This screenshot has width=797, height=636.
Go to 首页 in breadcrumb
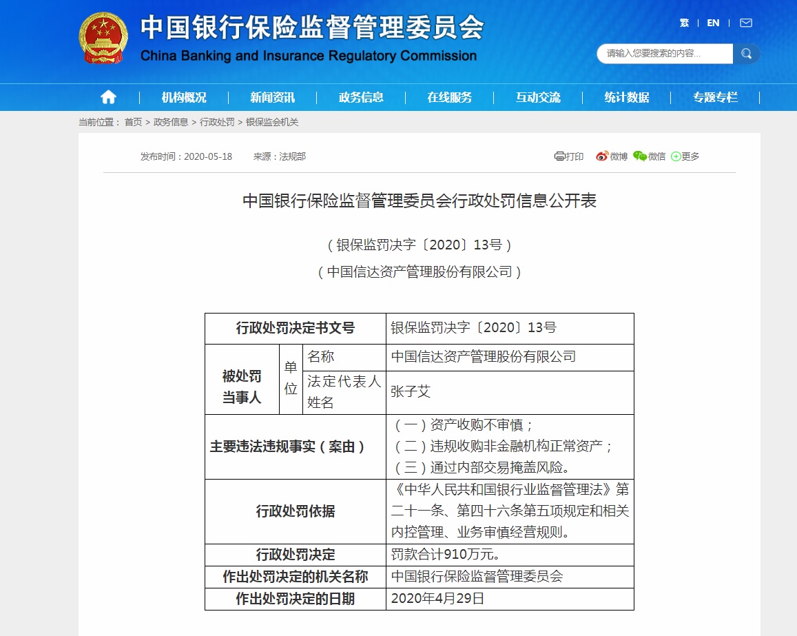tap(133, 122)
